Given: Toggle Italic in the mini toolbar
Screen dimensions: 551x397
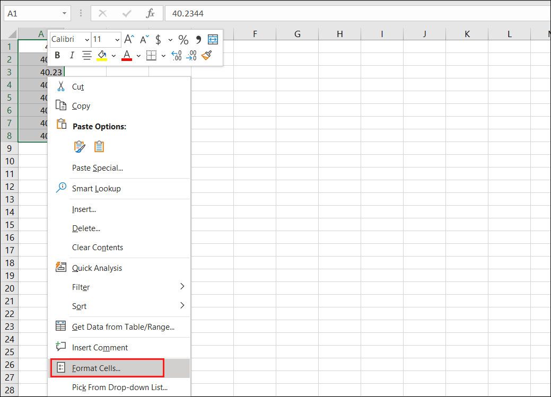Looking at the screenshot, I should pyautogui.click(x=72, y=55).
